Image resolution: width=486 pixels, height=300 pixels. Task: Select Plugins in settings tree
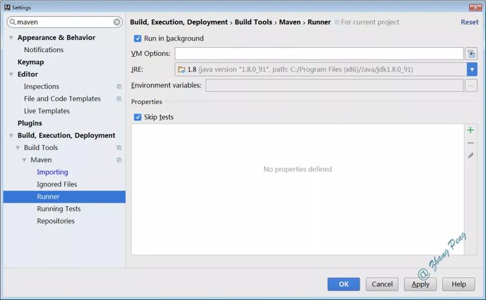[30, 123]
